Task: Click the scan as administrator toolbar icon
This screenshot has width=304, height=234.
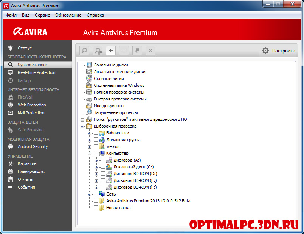Action: [98, 51]
